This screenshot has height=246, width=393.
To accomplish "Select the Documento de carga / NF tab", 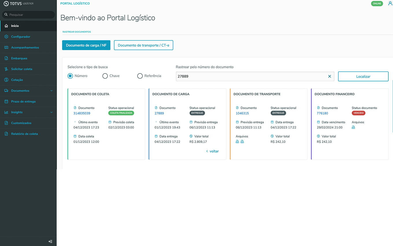I will tap(86, 45).
